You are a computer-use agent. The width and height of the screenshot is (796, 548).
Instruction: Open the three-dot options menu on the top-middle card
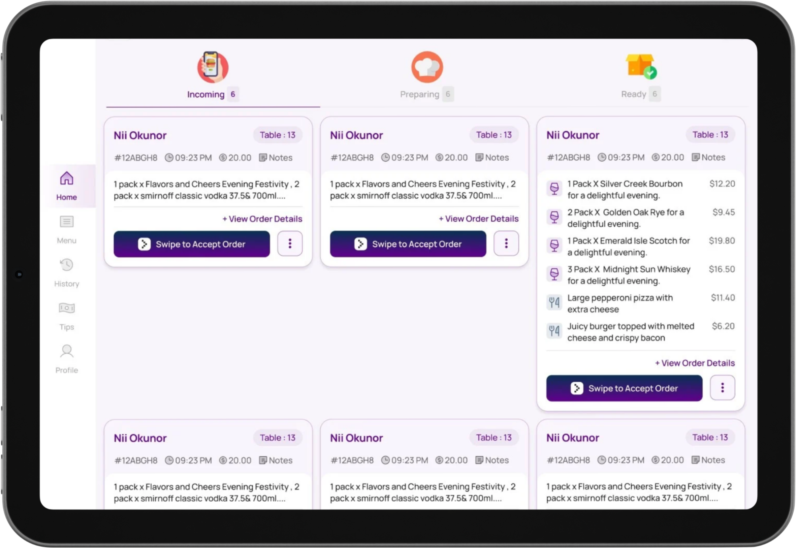506,244
